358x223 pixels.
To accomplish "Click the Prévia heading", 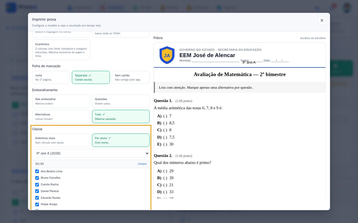I will (x=158, y=38).
